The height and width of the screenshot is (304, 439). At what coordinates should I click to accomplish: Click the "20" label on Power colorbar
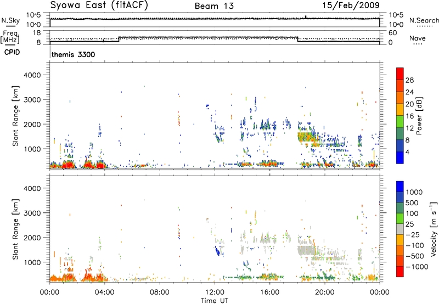tap(409, 104)
